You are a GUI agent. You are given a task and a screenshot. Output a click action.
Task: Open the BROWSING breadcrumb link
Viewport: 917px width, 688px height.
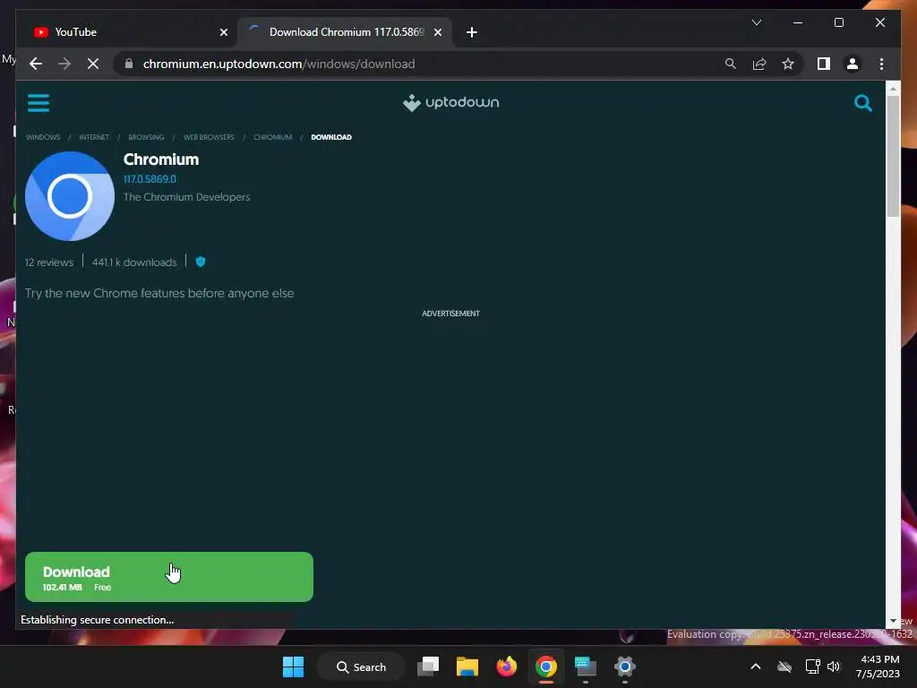[146, 137]
